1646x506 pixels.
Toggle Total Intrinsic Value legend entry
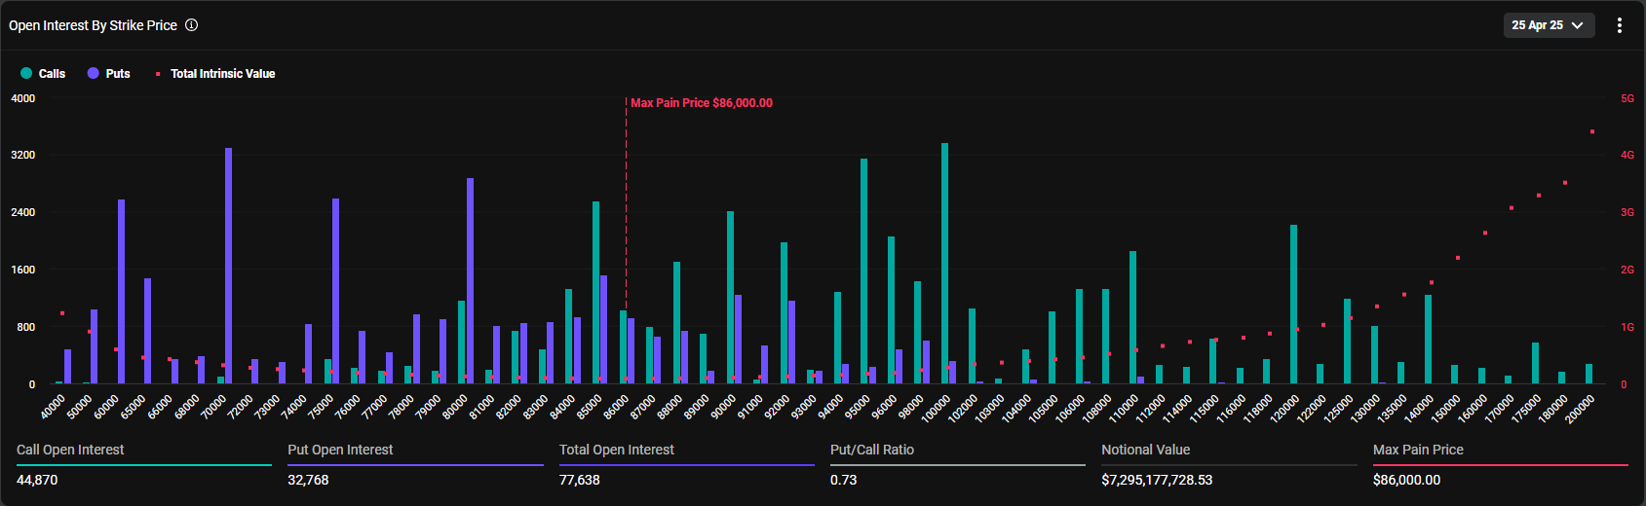215,74
